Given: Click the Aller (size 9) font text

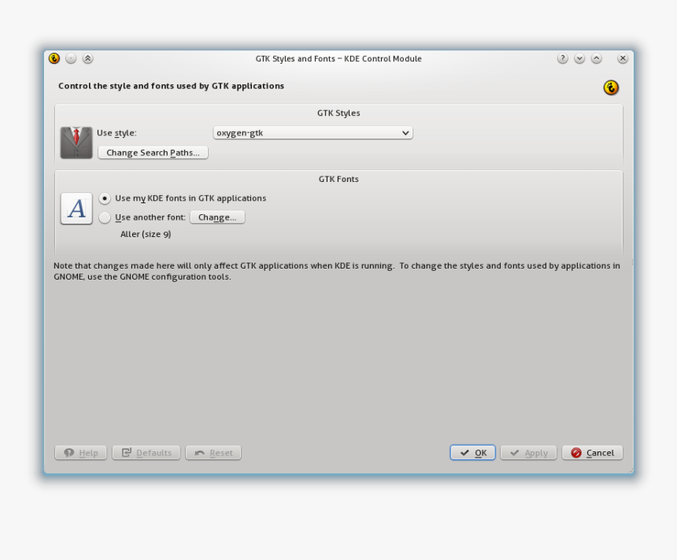Looking at the screenshot, I should (146, 234).
